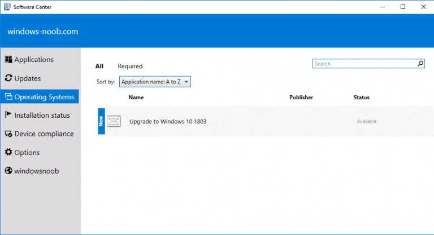Click the Installation status flag icon

(x=8, y=115)
